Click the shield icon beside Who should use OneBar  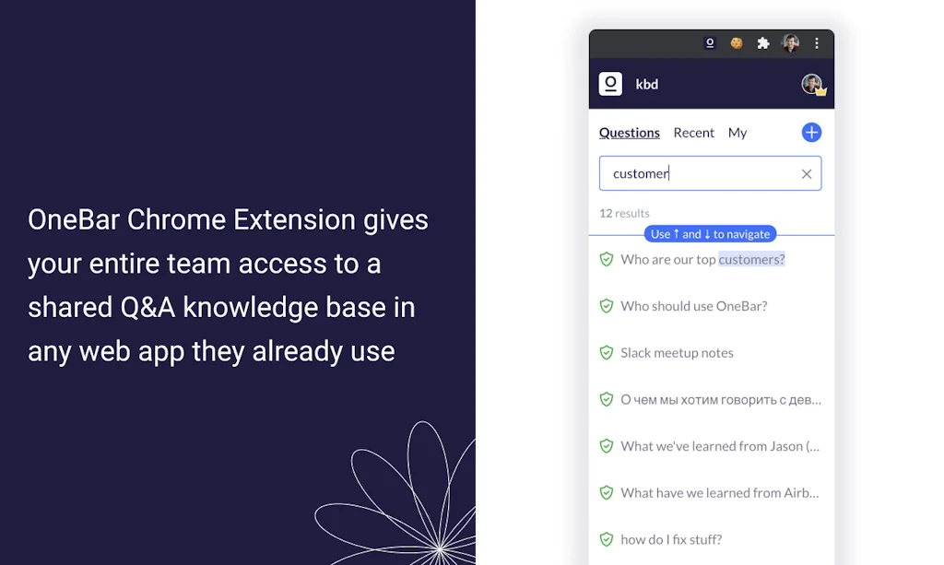click(x=607, y=305)
